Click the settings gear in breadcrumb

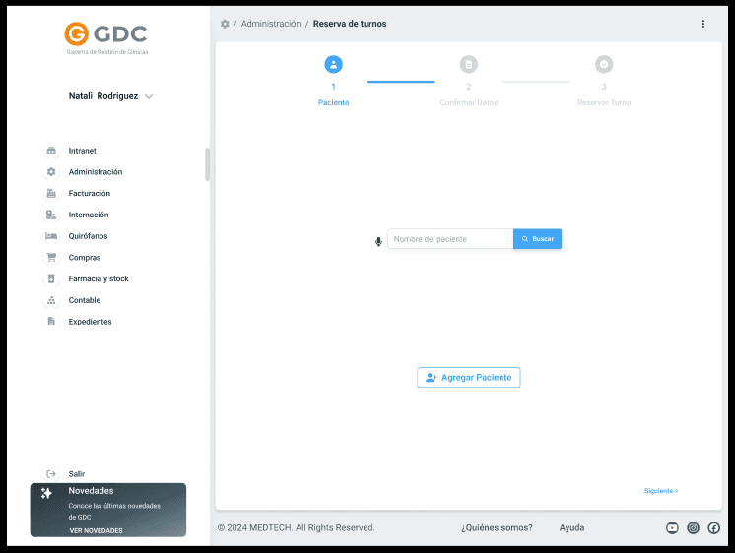pos(225,24)
